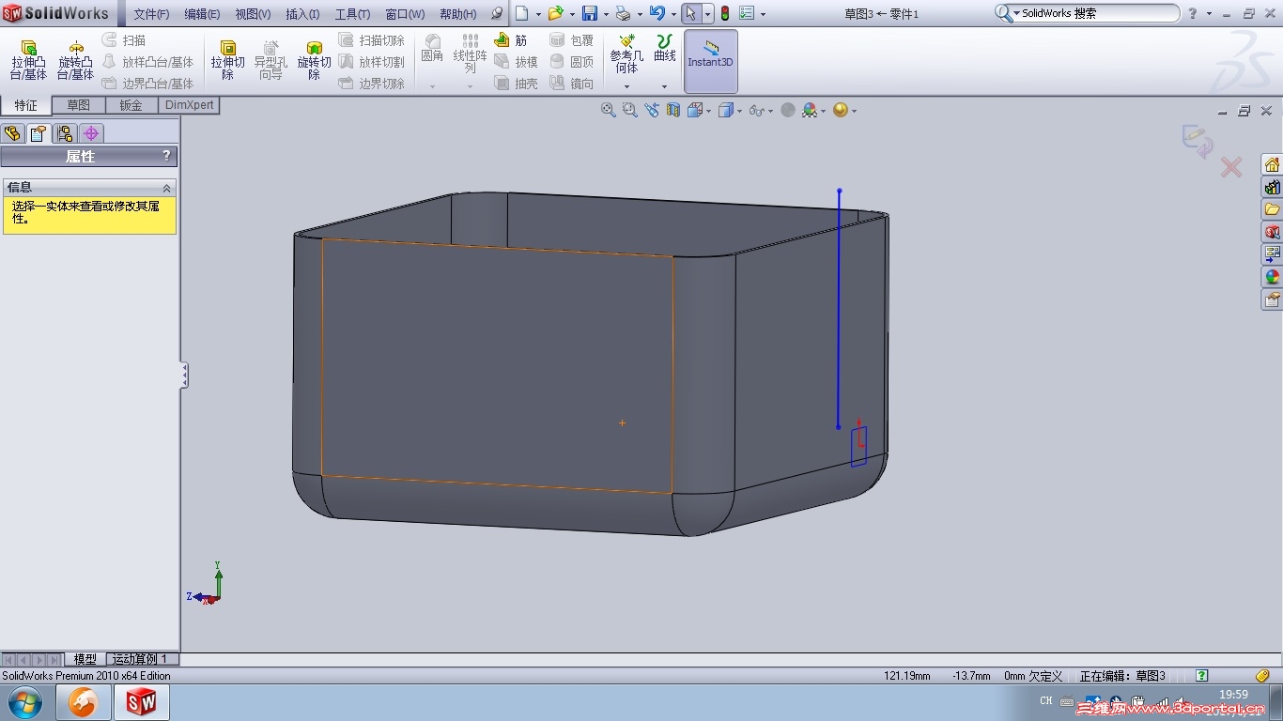Click the Linear Pattern (线性阵列) tool
This screenshot has width=1283, height=721.
point(470,54)
